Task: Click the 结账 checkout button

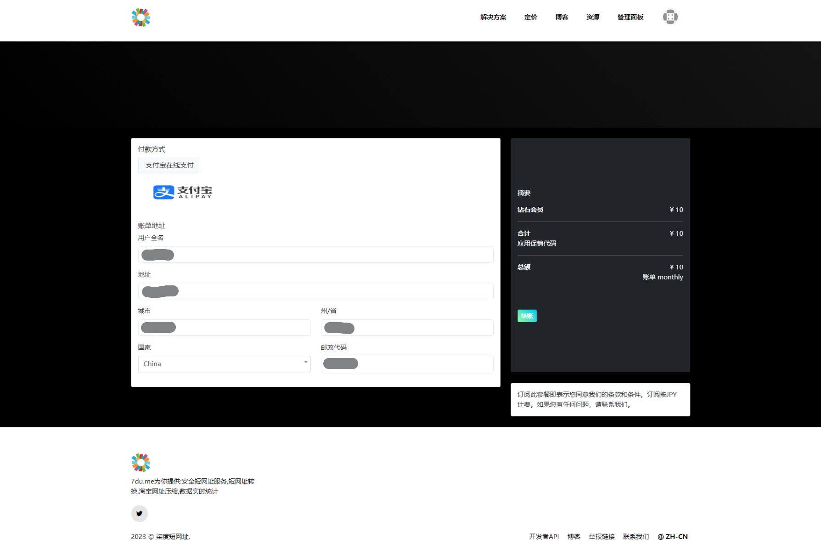Action: [x=527, y=316]
